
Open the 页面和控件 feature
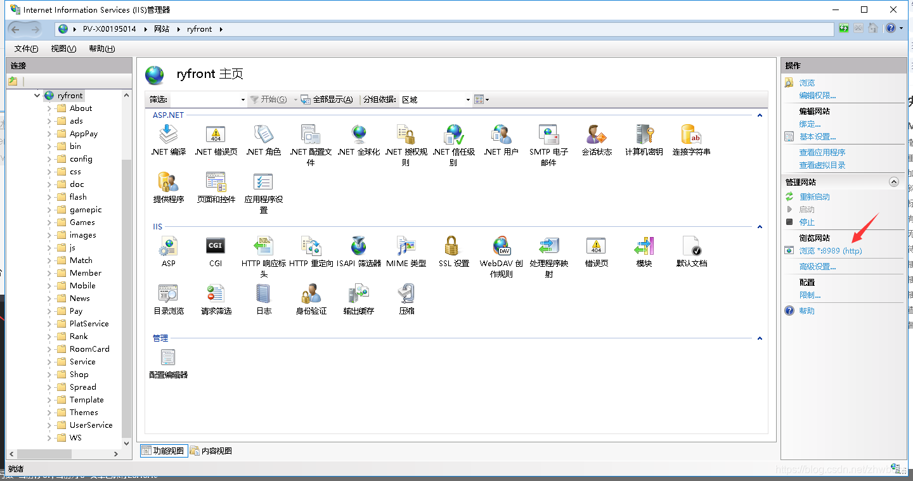[x=216, y=188]
